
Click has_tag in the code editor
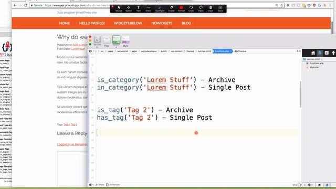[110, 118]
